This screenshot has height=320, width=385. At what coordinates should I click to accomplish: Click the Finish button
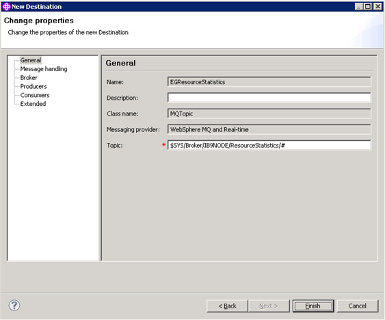tap(313, 306)
